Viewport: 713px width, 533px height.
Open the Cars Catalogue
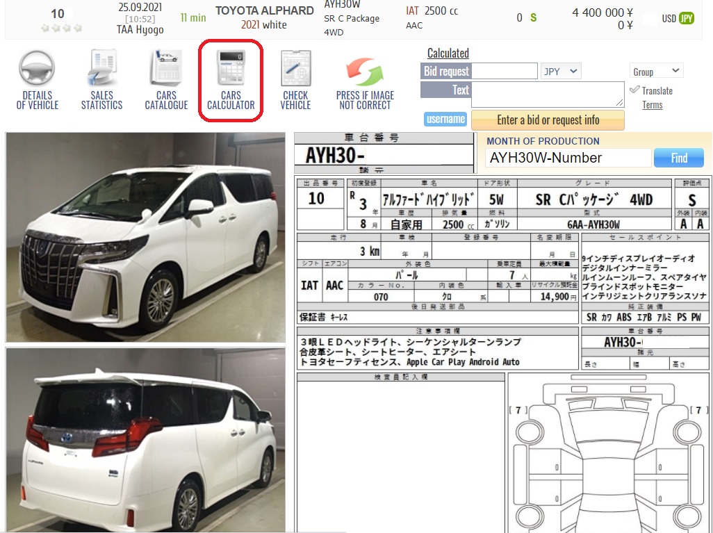(x=166, y=81)
